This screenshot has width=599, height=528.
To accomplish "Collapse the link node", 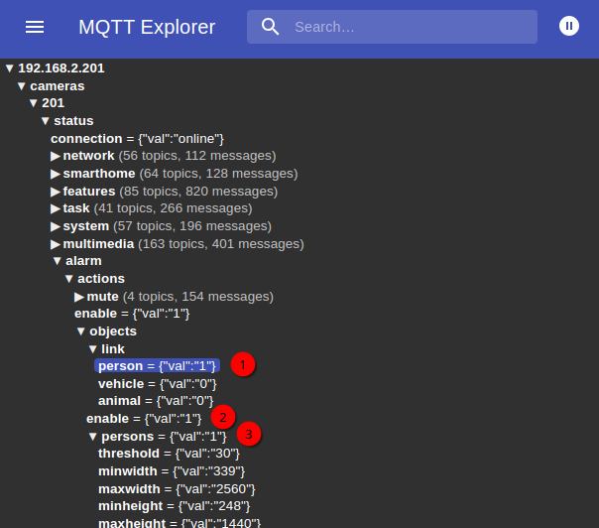I will click(x=92, y=349).
